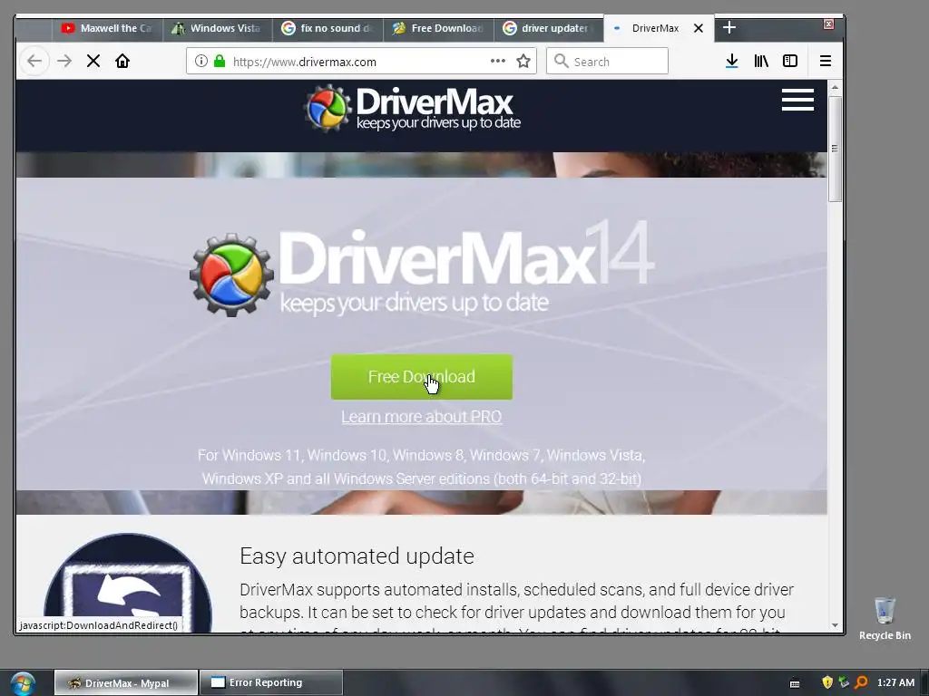Click the keyboard tray icon
929x696 pixels.
[x=795, y=683]
